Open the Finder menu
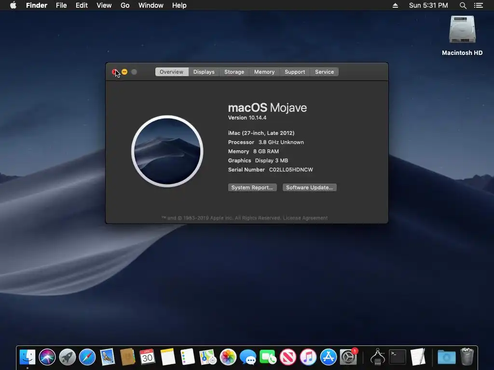Screen dimensions: 494x370 [37, 5]
